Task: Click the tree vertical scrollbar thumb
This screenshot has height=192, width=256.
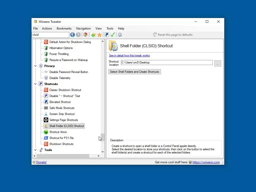Action: pos(102,137)
